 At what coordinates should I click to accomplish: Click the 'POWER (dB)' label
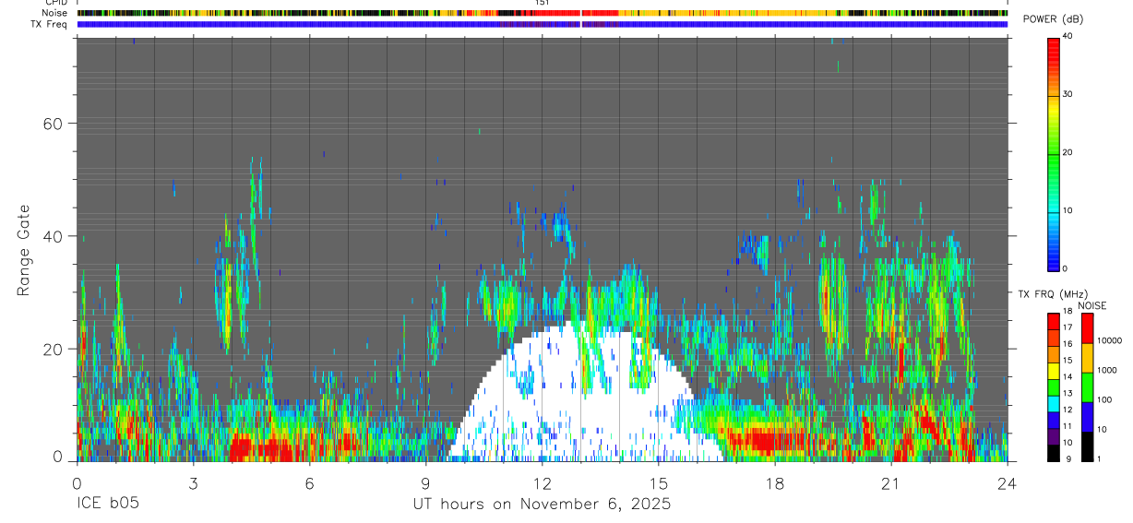coord(1053,19)
